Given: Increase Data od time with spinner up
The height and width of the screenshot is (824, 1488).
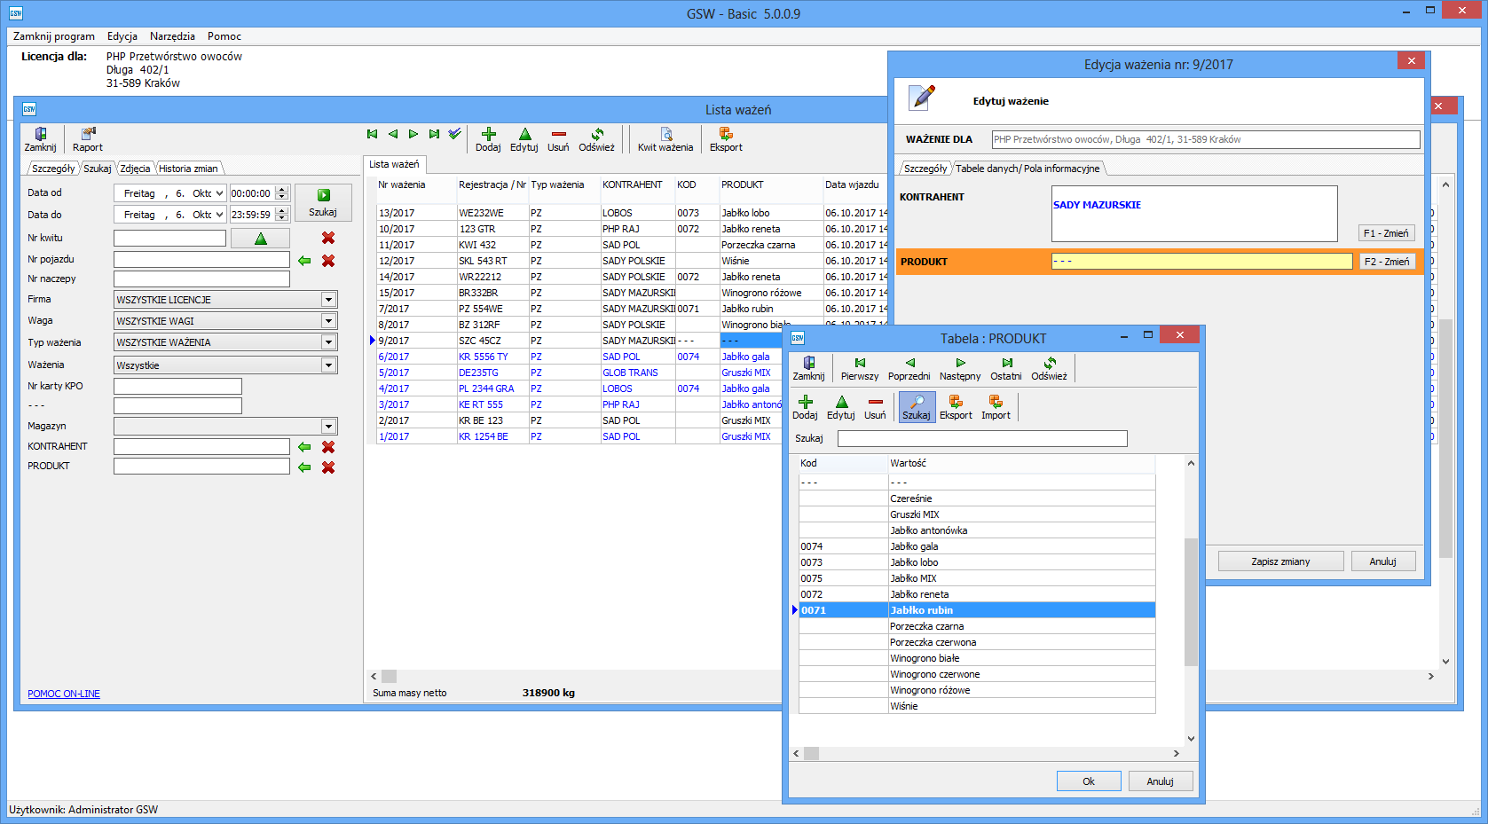Looking at the screenshot, I should click(282, 189).
